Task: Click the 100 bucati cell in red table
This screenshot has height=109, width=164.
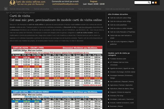Action: pos(16,57)
